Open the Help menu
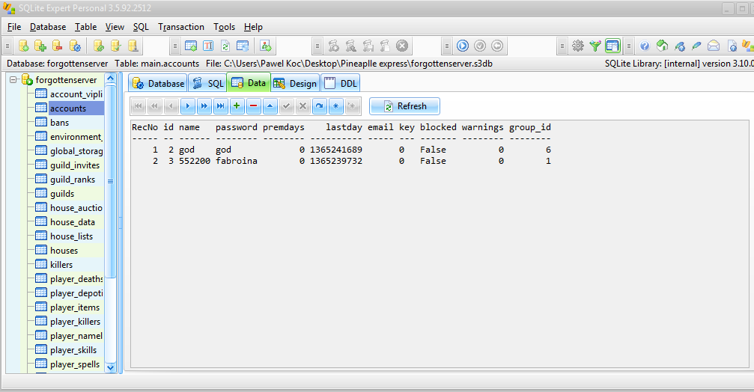 (x=253, y=27)
